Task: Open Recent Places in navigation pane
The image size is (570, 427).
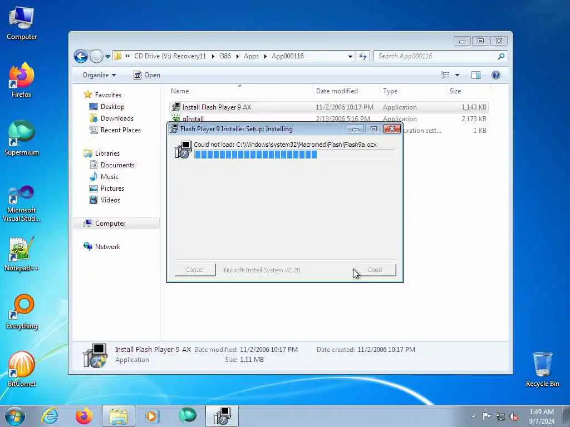Action: [x=120, y=130]
